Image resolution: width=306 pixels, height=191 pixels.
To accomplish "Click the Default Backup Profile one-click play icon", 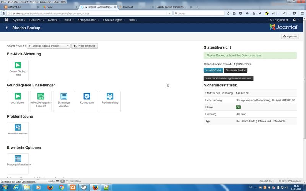I will point(18,65).
